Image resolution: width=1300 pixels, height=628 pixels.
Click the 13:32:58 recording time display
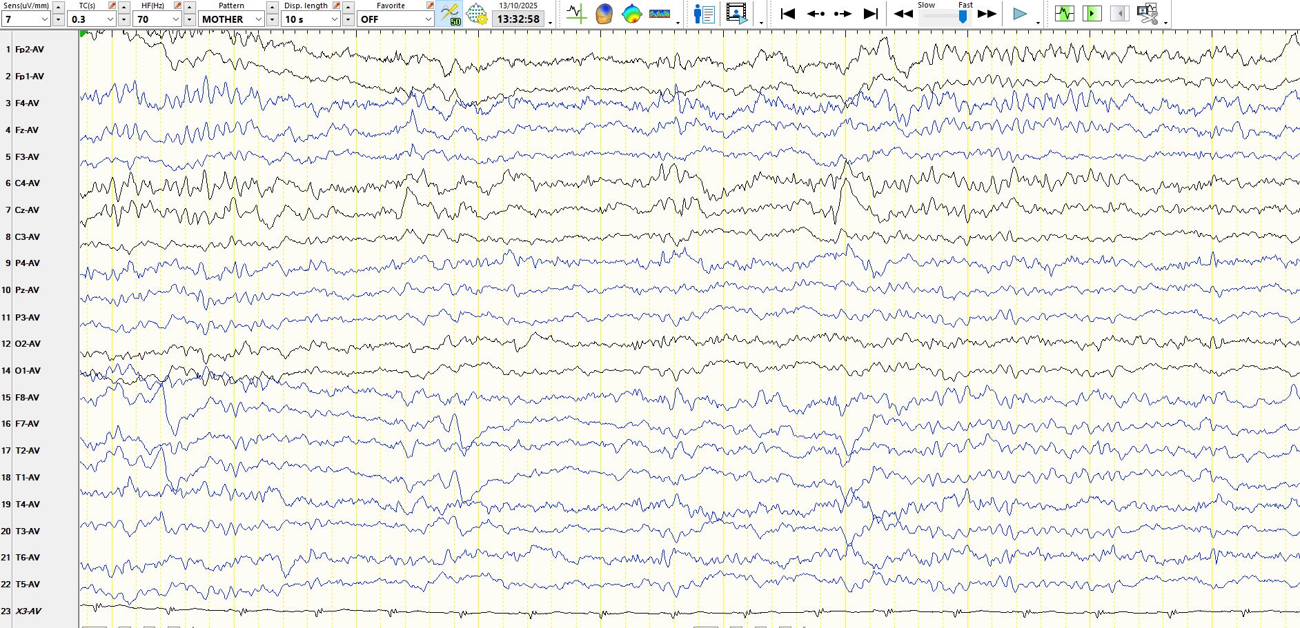click(518, 19)
